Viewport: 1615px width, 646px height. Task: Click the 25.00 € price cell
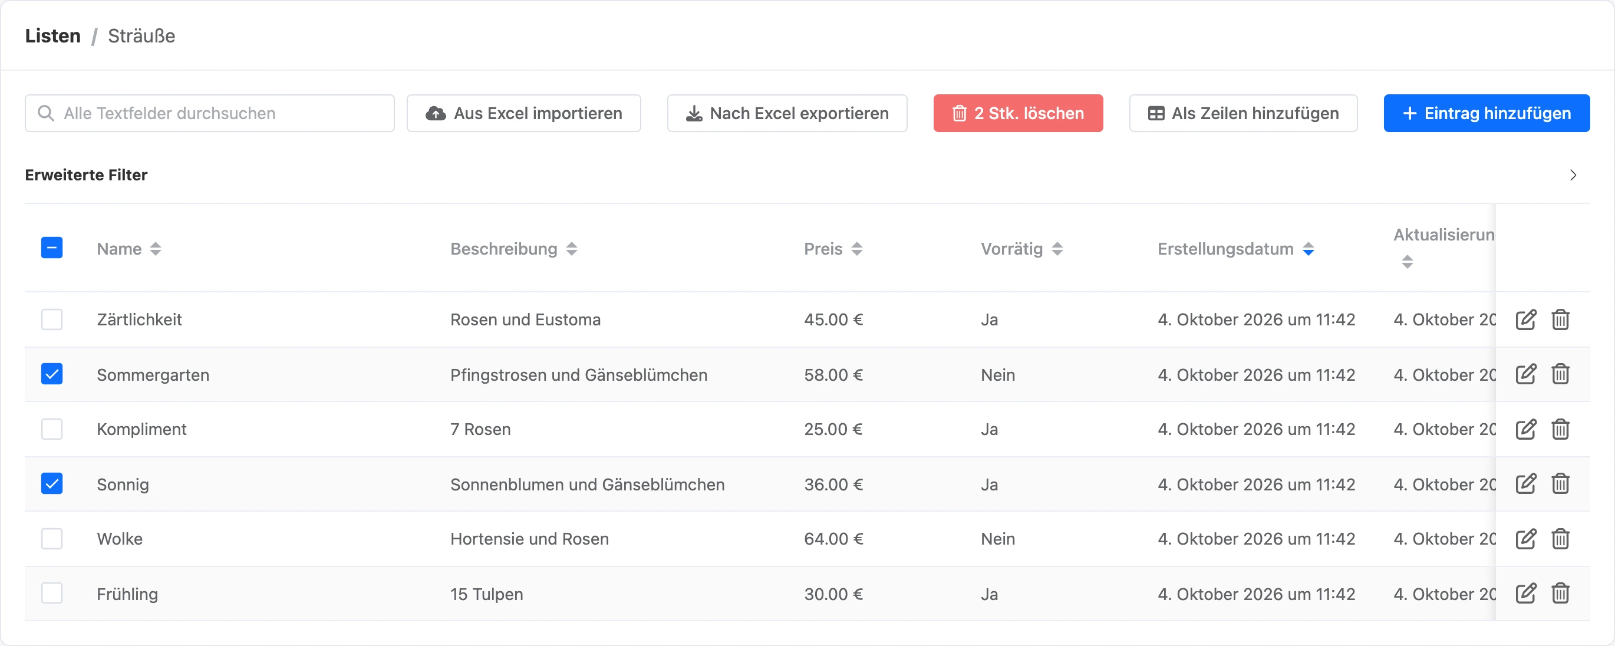[x=833, y=430]
